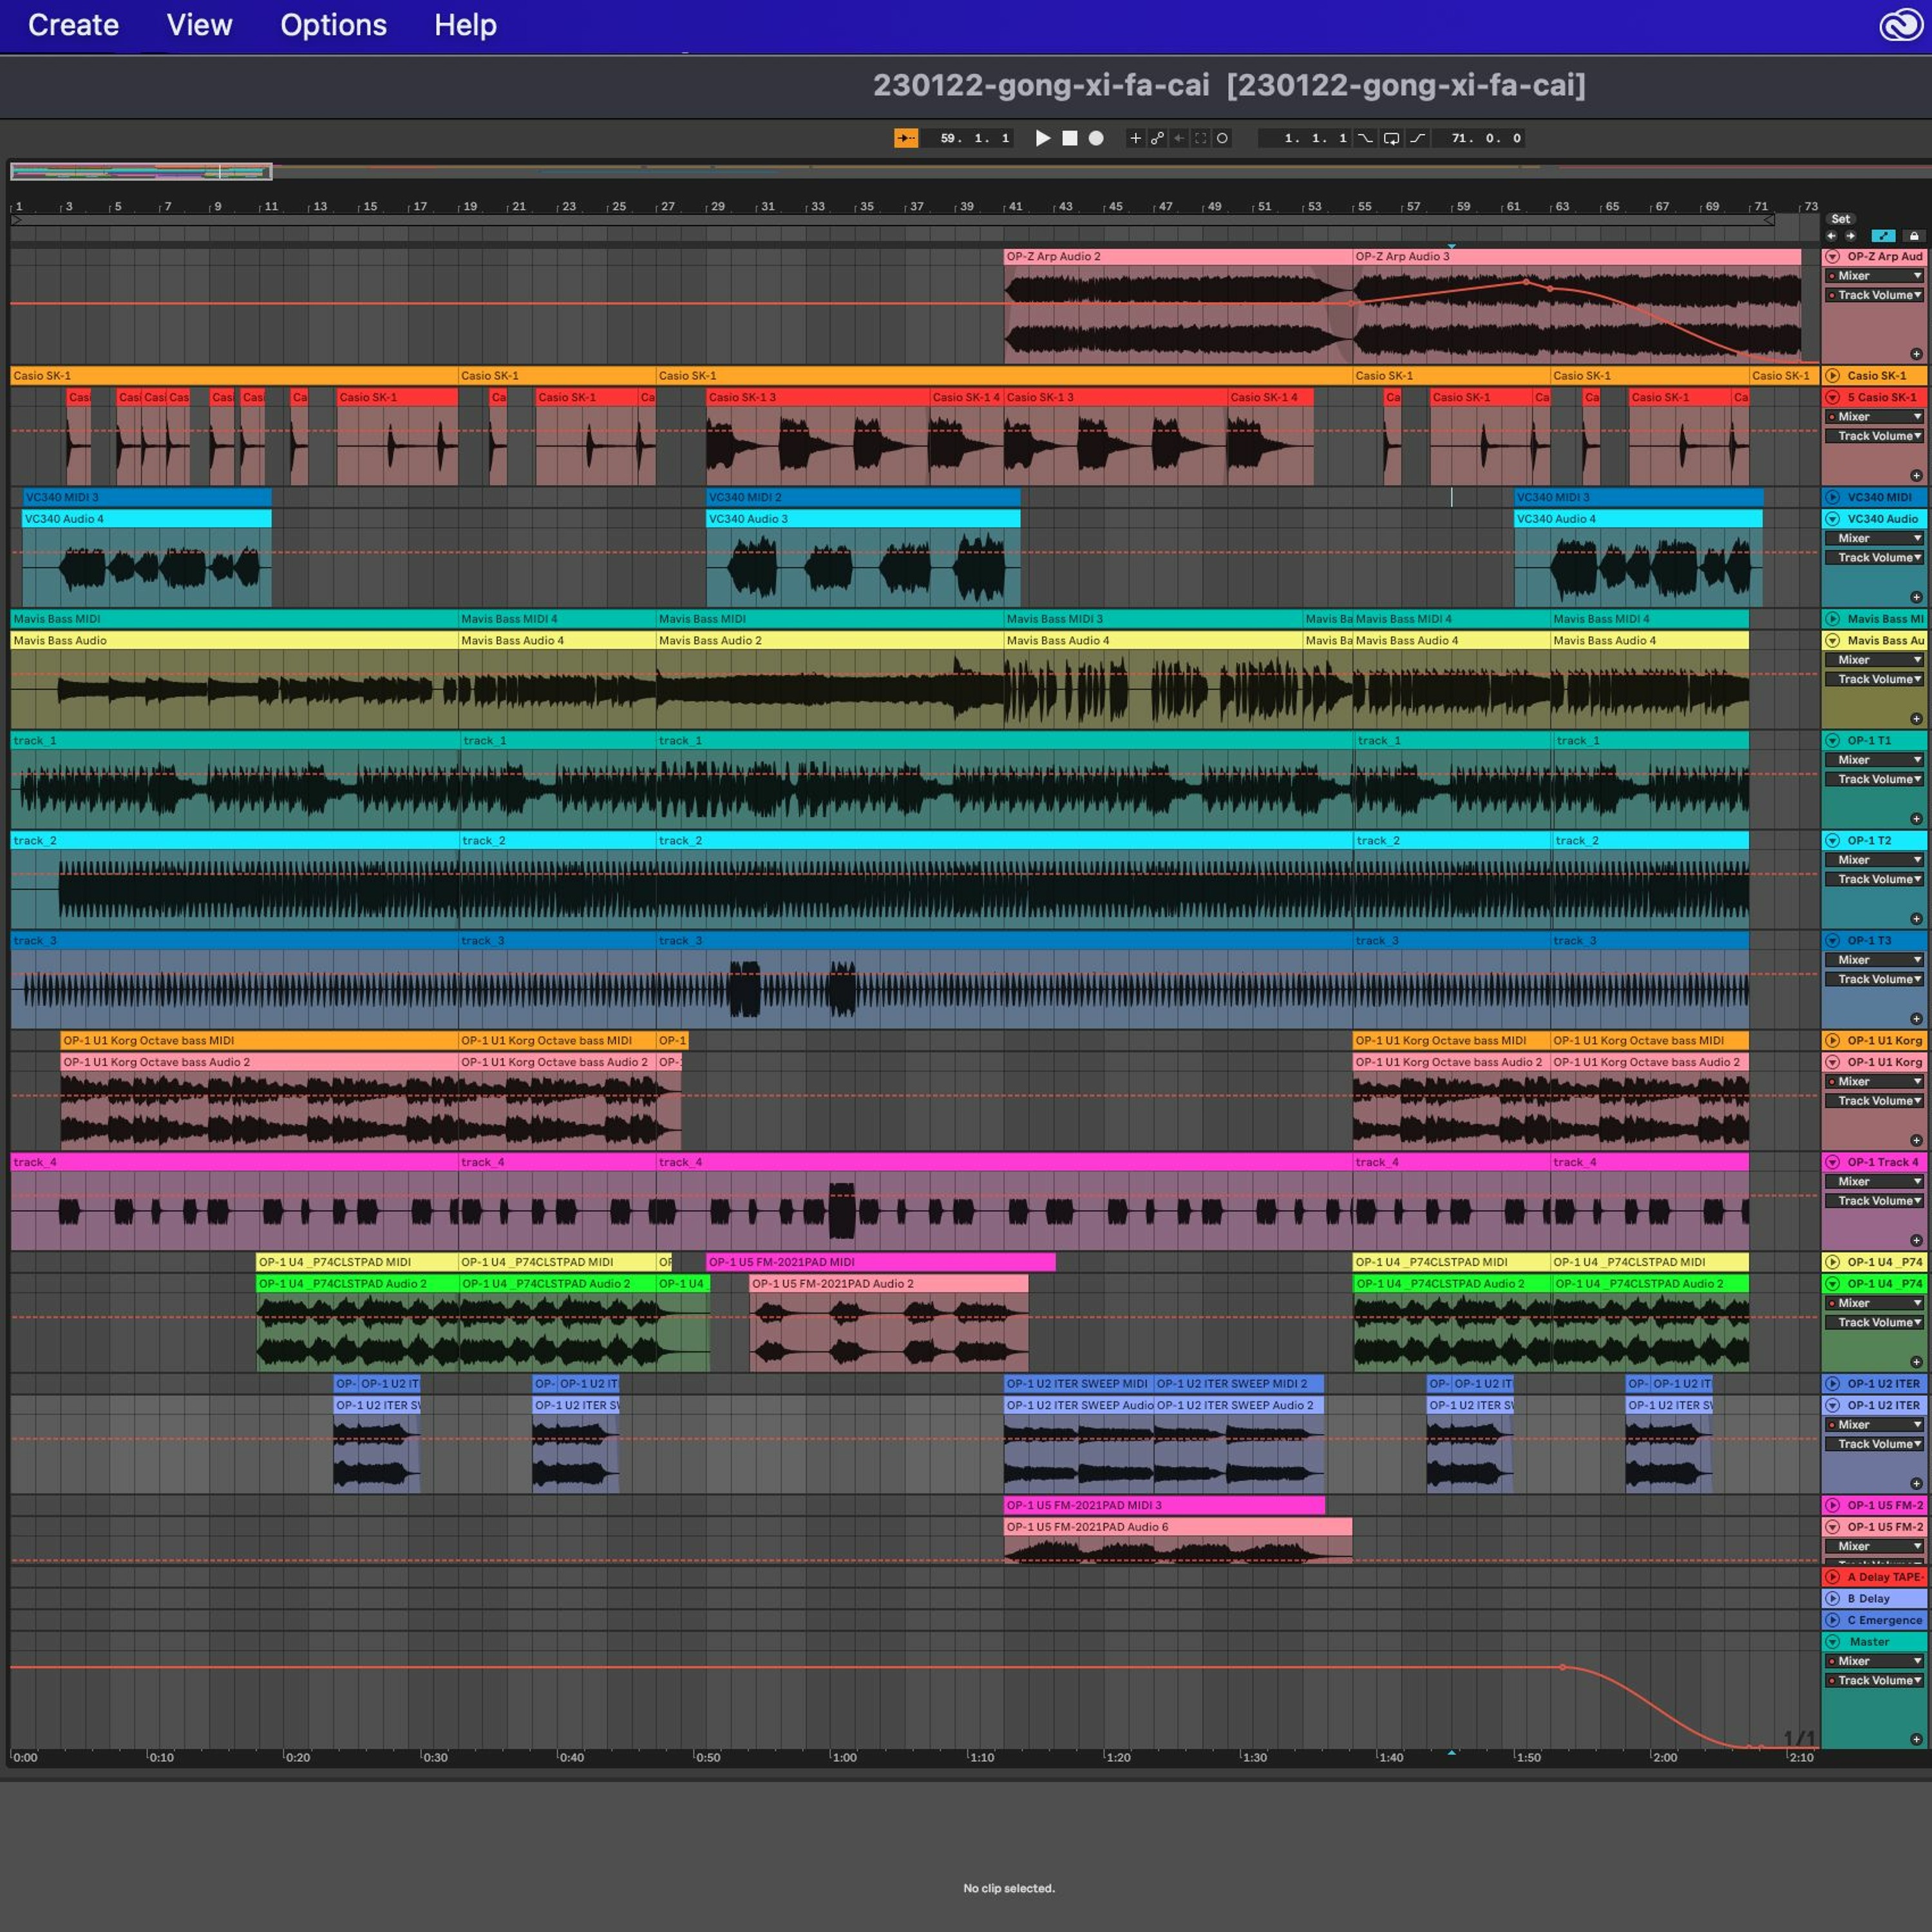Click the Capture MIDI bracket icon
1932x1932 pixels.
(x=1201, y=138)
